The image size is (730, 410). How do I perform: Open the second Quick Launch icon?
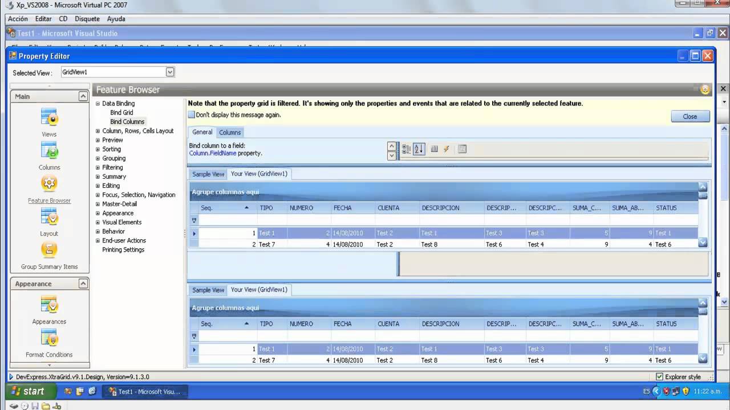coord(80,392)
